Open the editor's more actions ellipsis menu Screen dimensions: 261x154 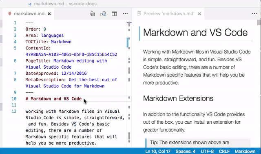tap(125, 13)
